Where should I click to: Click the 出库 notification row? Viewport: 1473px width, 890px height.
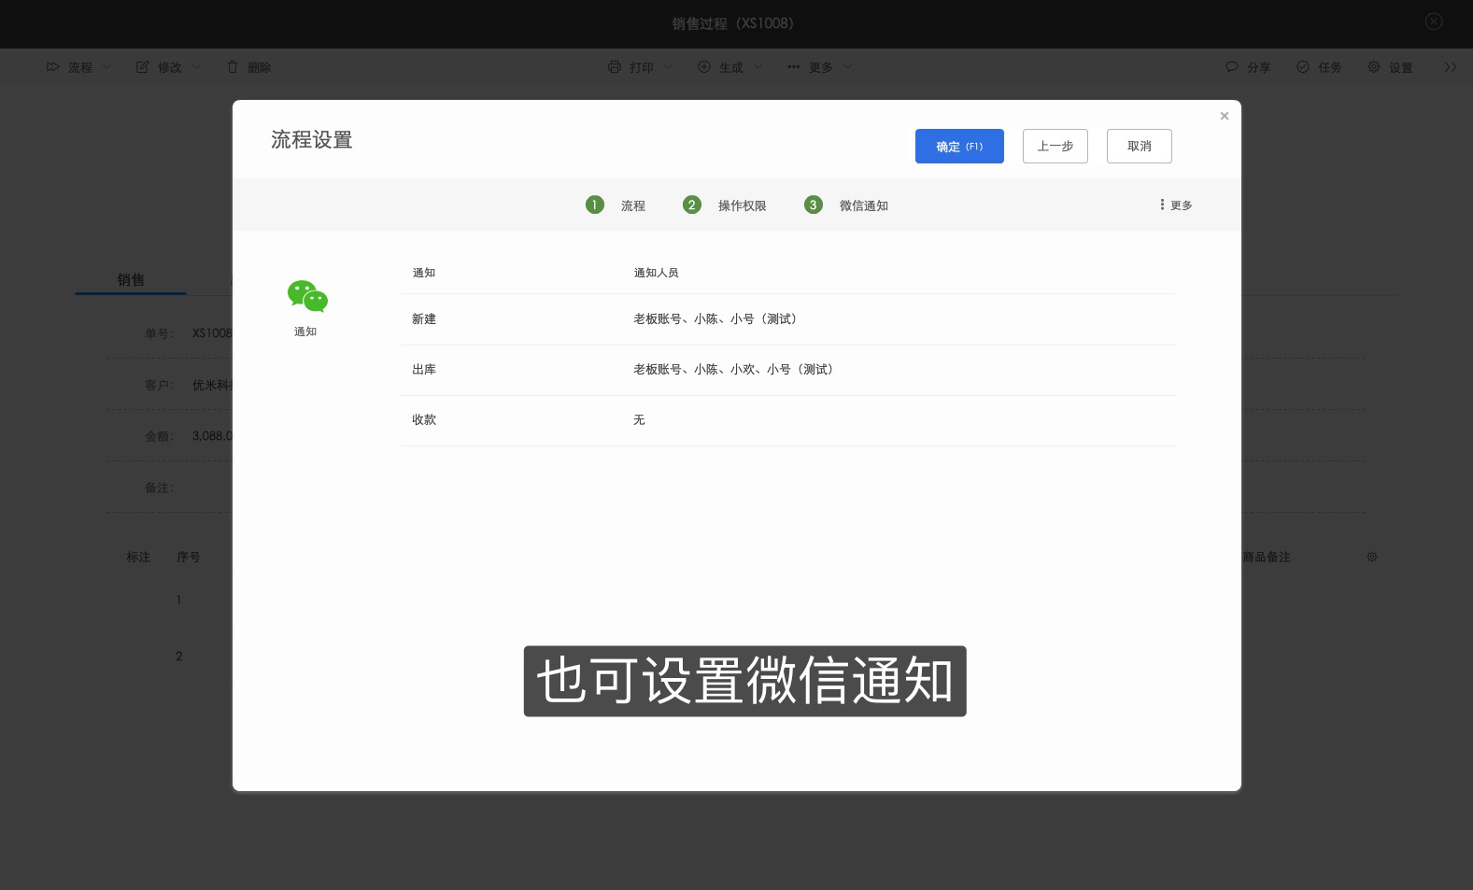coord(787,370)
